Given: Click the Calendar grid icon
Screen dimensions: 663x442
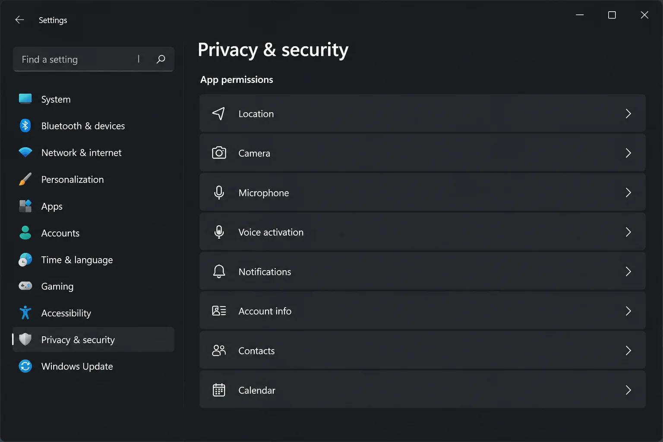Looking at the screenshot, I should (x=219, y=390).
